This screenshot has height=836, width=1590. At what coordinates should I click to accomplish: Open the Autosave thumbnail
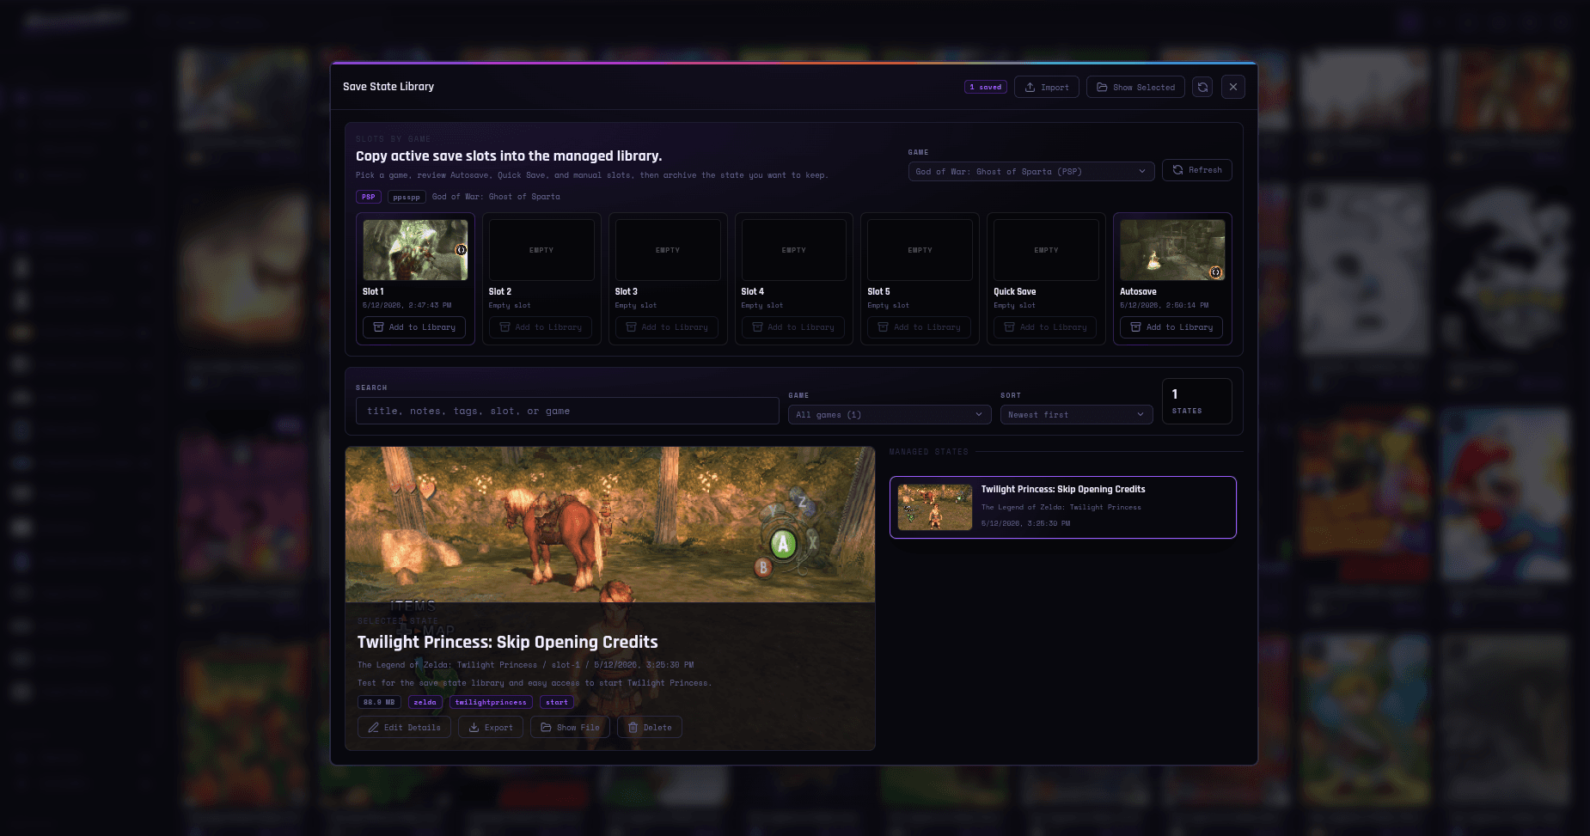click(1172, 250)
